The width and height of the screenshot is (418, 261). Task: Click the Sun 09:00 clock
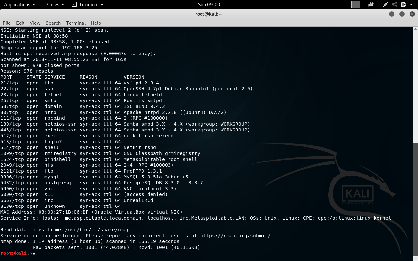209,4
